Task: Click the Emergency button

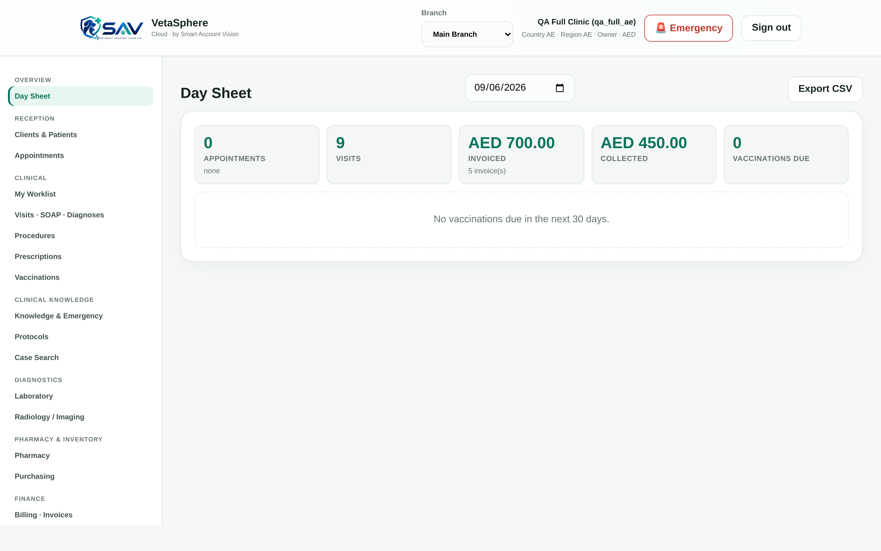Action: pyautogui.click(x=688, y=28)
